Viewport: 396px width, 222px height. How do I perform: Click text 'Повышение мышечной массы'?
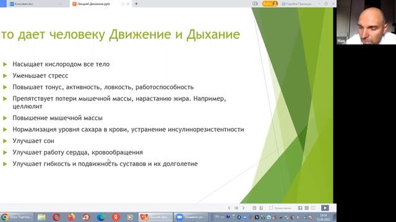click(58, 118)
